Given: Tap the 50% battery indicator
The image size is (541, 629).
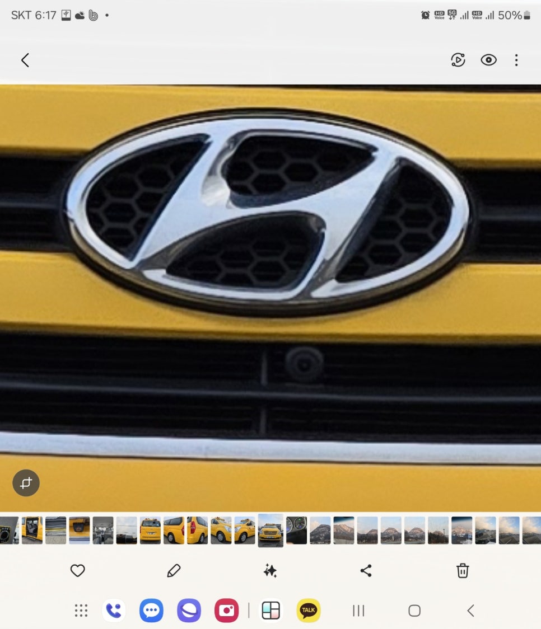Looking at the screenshot, I should point(514,15).
